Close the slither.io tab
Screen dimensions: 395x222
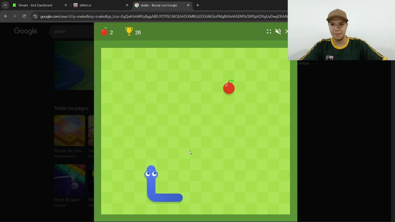tap(127, 5)
